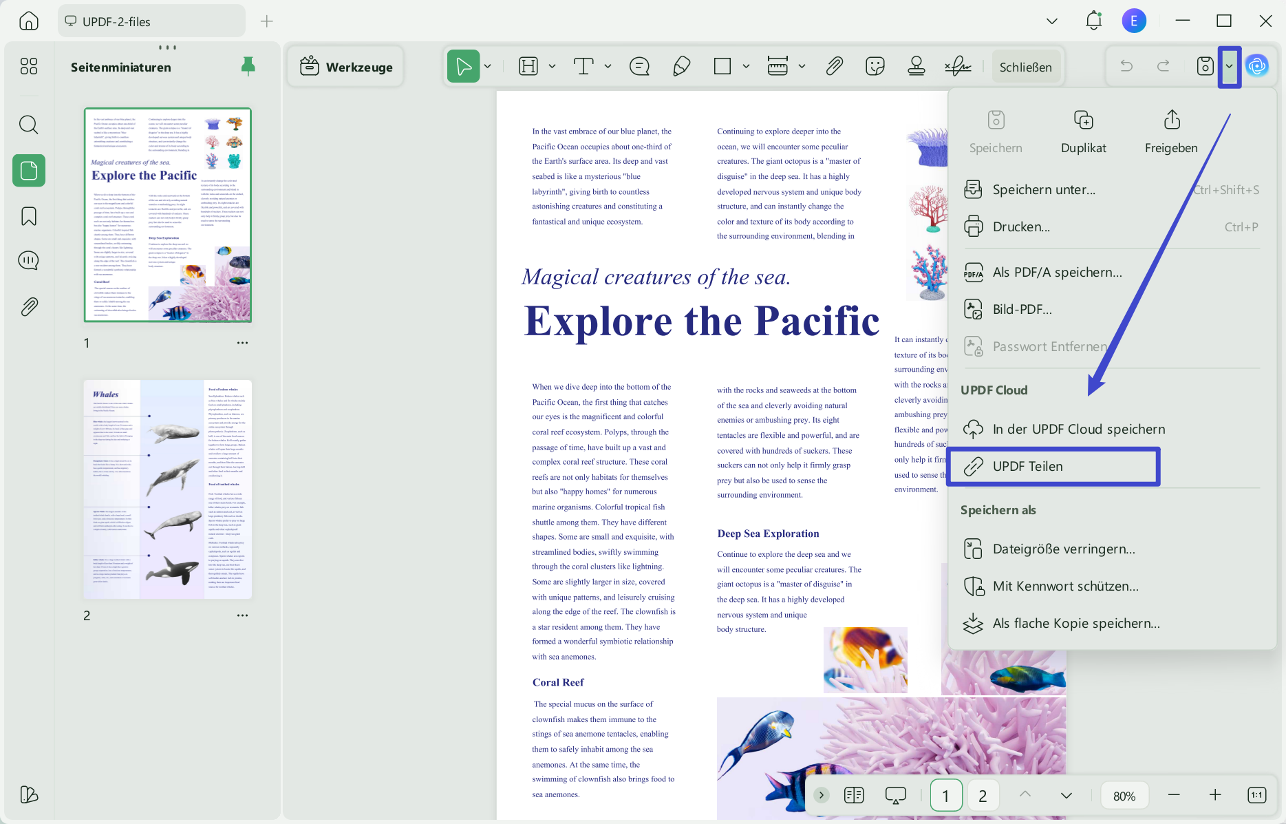
Task: Select the sticker tool
Action: tap(875, 66)
